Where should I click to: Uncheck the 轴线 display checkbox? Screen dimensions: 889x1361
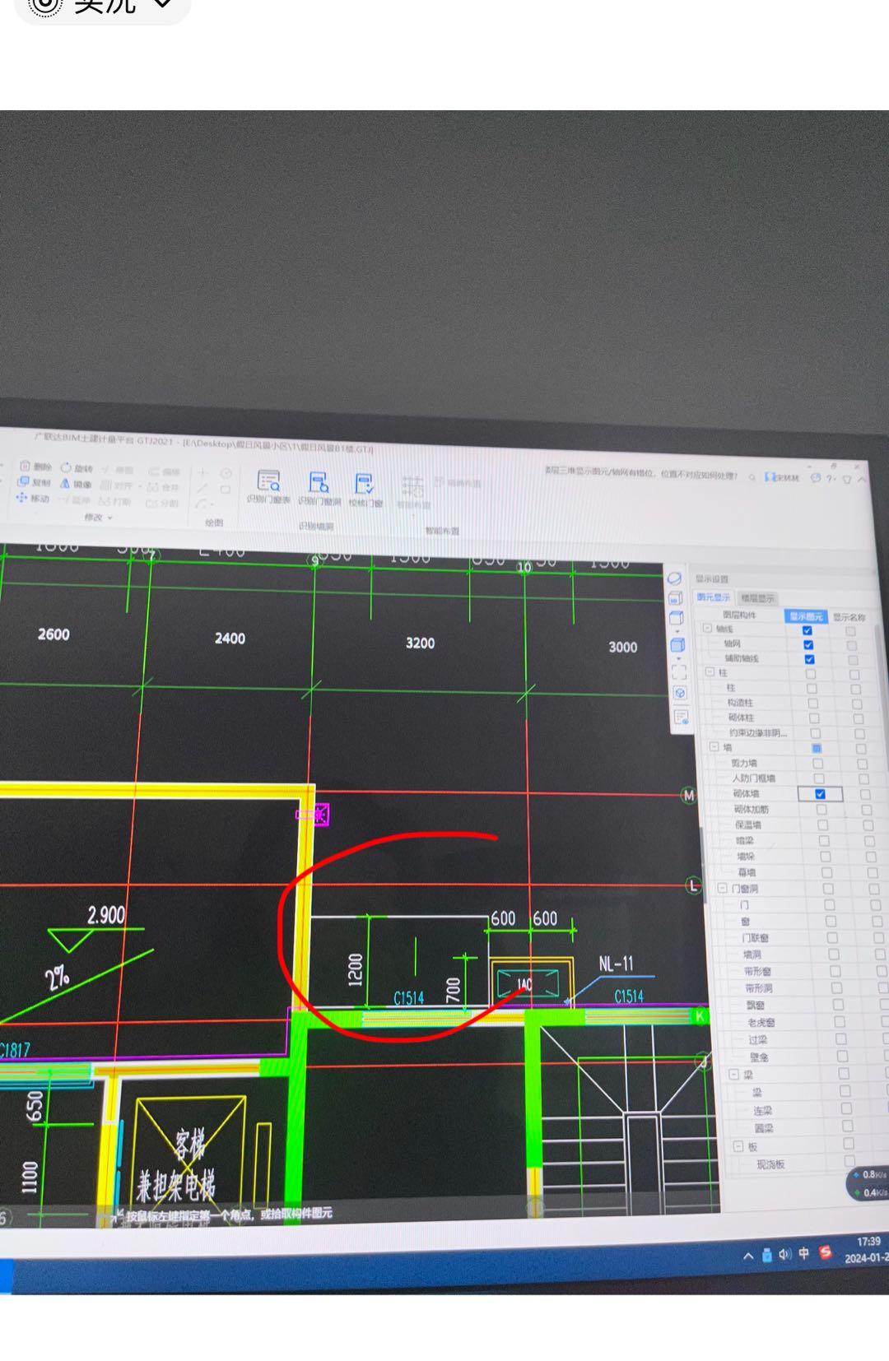[807, 630]
